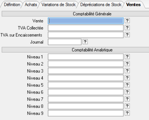Viewport: 149px width, 120px height.
Task: Click question mark beside TVA Collectée
Action: coord(127,28)
